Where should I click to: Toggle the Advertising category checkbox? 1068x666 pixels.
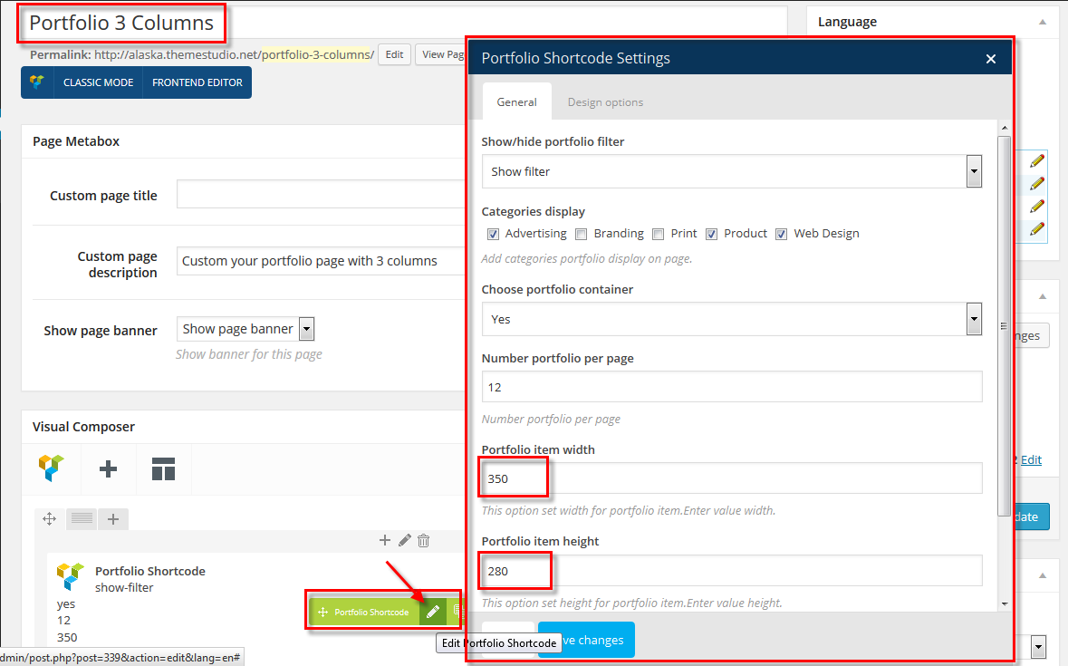pos(493,235)
